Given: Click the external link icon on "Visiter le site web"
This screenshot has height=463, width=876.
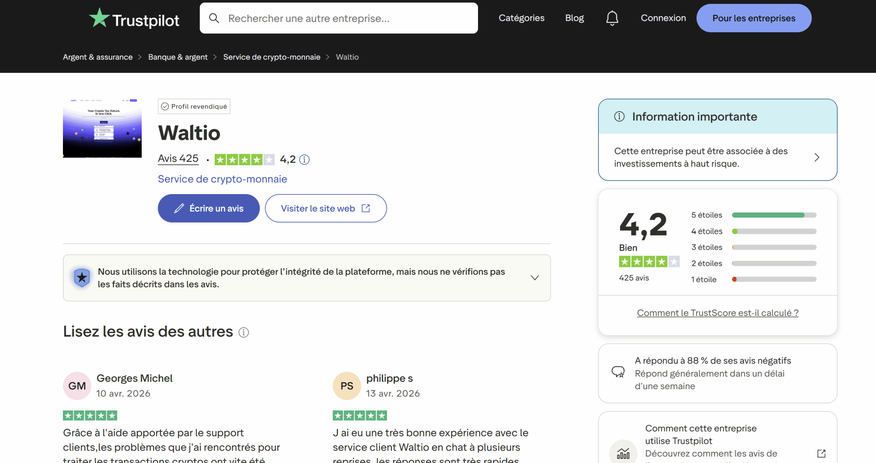Looking at the screenshot, I should pyautogui.click(x=365, y=208).
